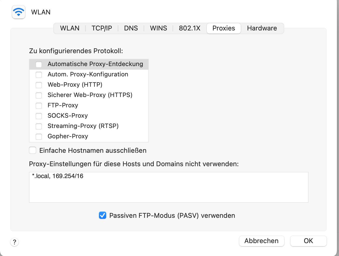Image resolution: width=339 pixels, height=256 pixels.
Task: Click the Abbrechen button
Action: click(261, 241)
